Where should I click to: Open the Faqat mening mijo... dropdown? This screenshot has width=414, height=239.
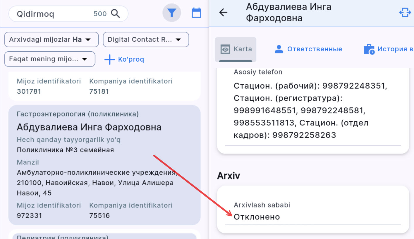coord(50,59)
